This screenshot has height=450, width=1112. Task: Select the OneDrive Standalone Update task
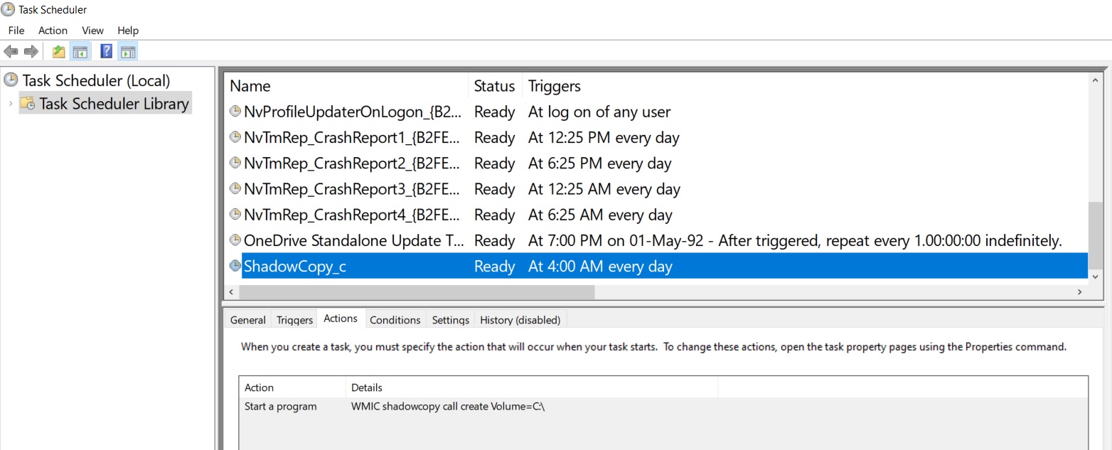[354, 241]
